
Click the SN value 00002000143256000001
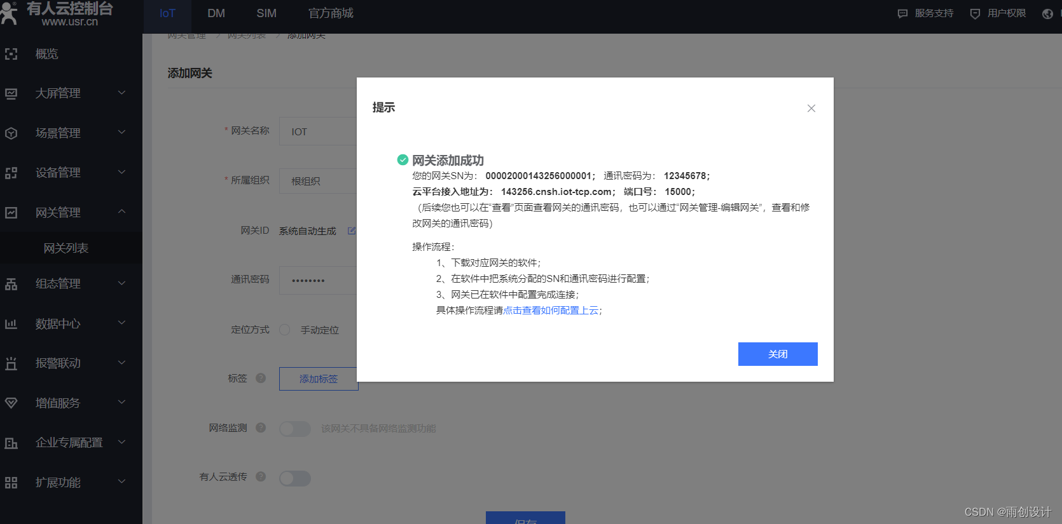coord(539,176)
